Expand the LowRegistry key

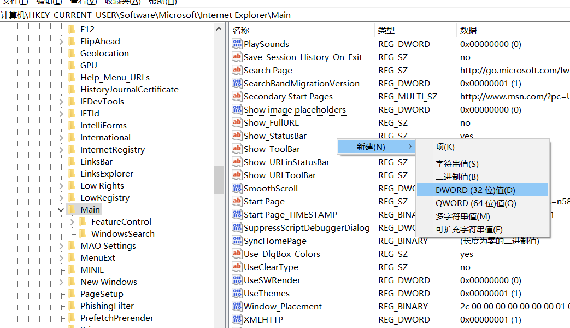point(61,197)
